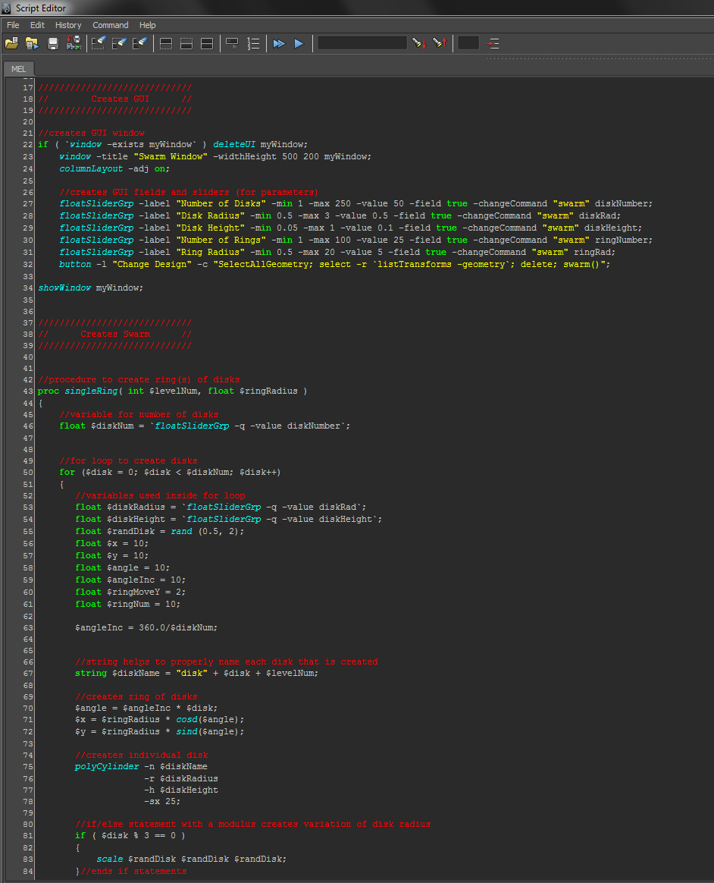The image size is (714, 883).
Task: Open the History menu
Action: click(68, 25)
